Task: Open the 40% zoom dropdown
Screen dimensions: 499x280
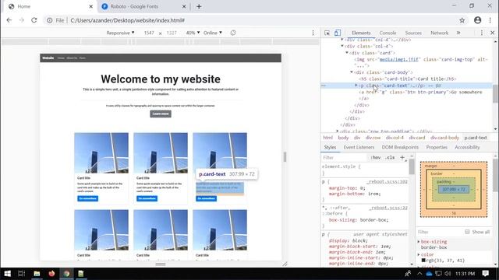Action: click(193, 33)
